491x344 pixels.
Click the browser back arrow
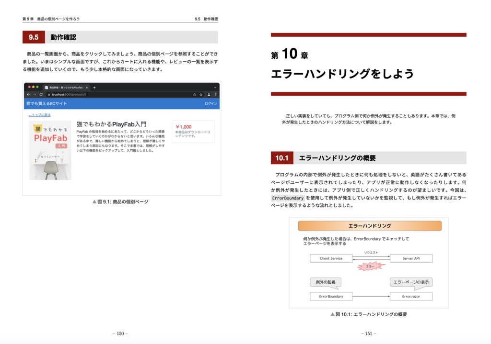pos(28,95)
